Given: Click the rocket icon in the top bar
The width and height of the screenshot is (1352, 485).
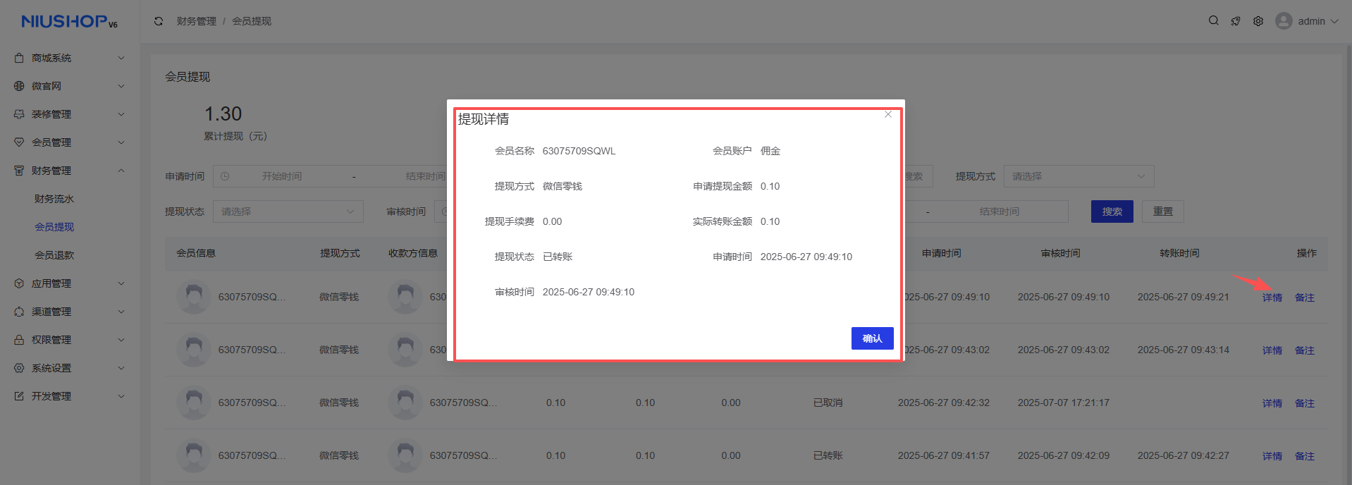Looking at the screenshot, I should (x=1236, y=21).
